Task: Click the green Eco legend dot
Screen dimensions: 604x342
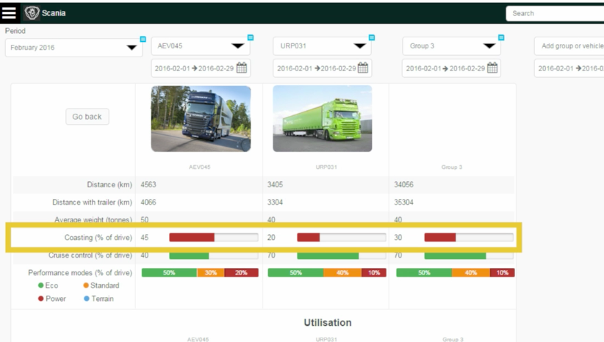Action: [x=40, y=285]
